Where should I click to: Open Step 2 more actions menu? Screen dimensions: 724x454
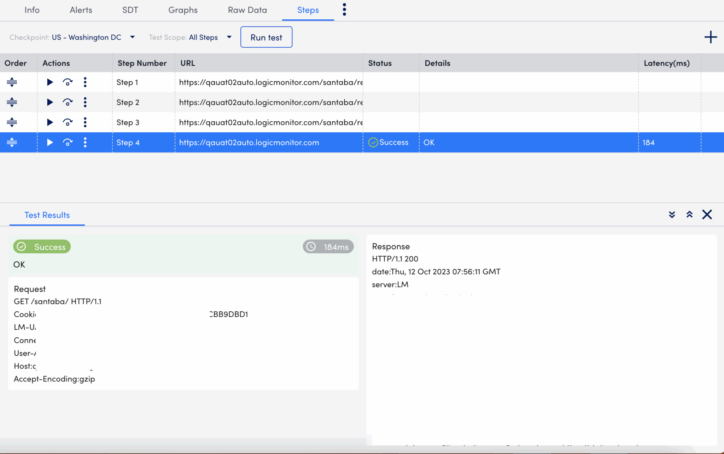click(x=85, y=102)
